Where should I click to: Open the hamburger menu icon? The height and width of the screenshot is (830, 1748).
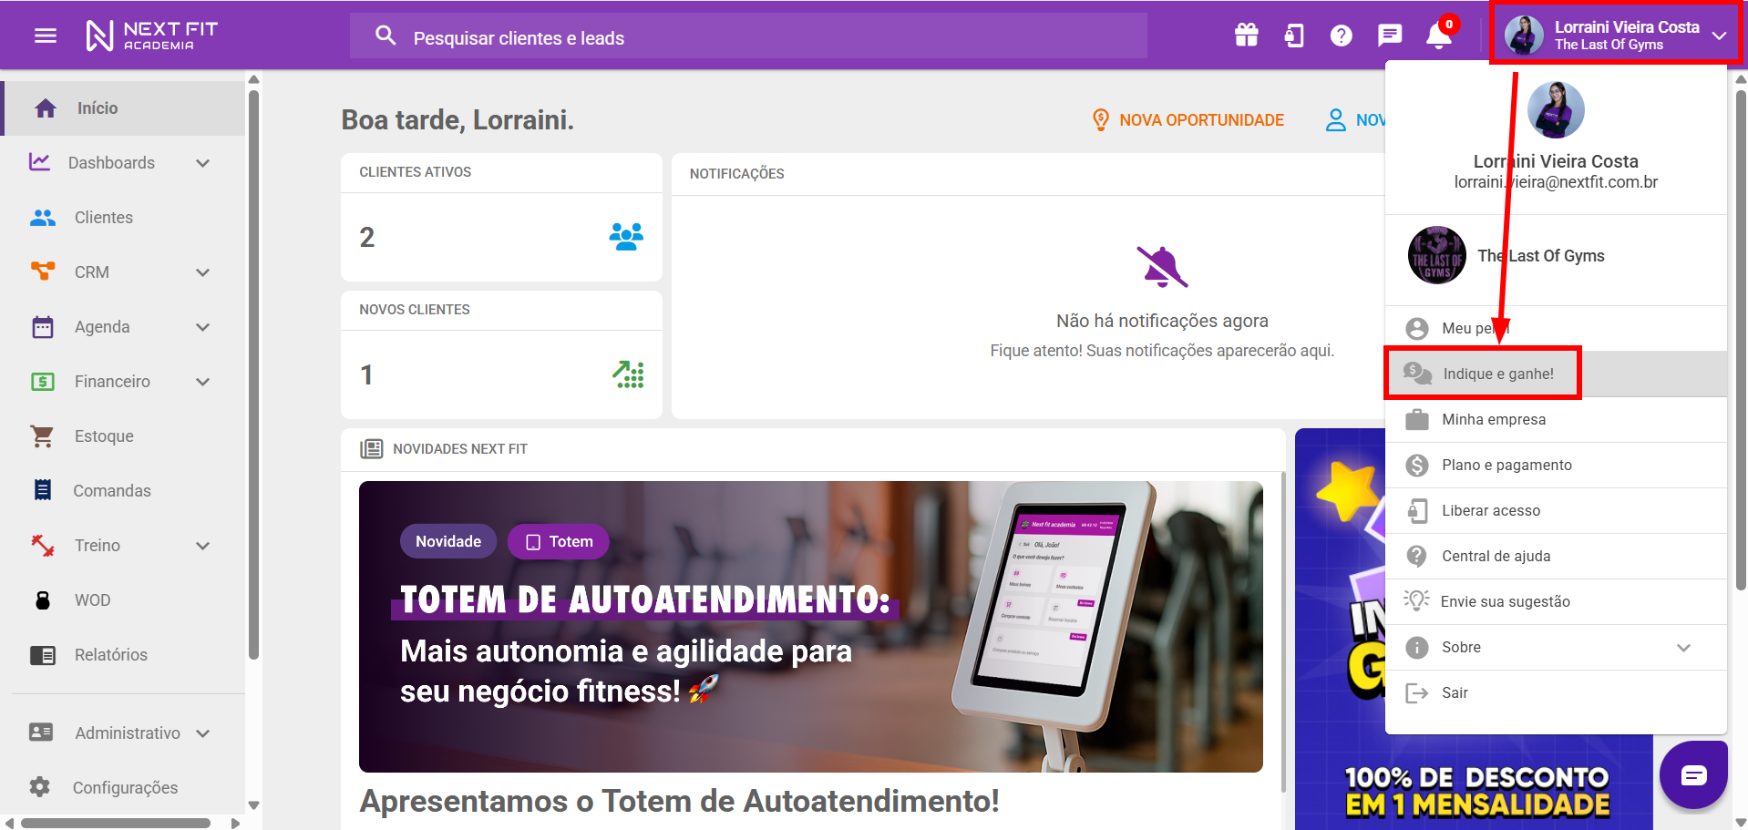point(46,36)
